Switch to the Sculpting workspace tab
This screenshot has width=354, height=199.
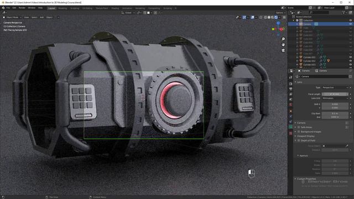75,8
